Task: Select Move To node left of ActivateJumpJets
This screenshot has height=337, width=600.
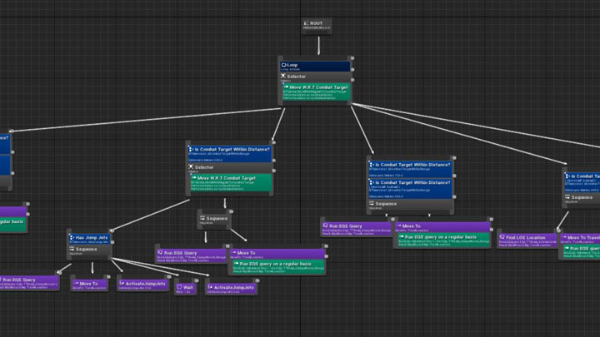Action: 89,285
